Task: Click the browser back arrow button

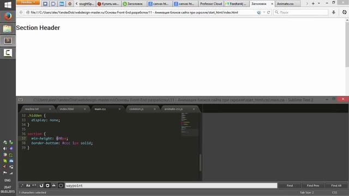Action: tap(21, 12)
